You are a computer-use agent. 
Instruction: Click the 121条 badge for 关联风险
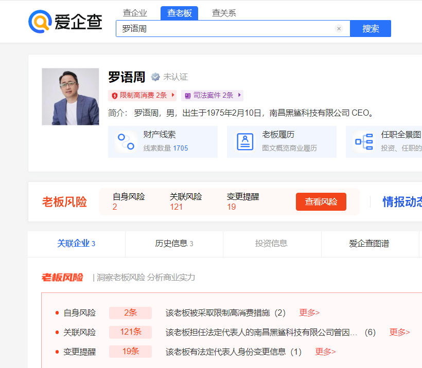click(x=130, y=332)
